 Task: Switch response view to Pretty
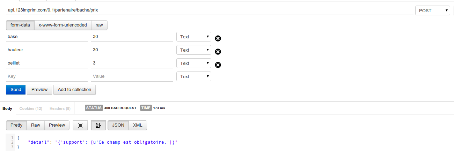click(x=16, y=125)
